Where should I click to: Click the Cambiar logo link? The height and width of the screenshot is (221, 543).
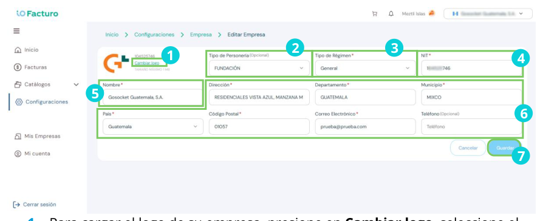[147, 63]
